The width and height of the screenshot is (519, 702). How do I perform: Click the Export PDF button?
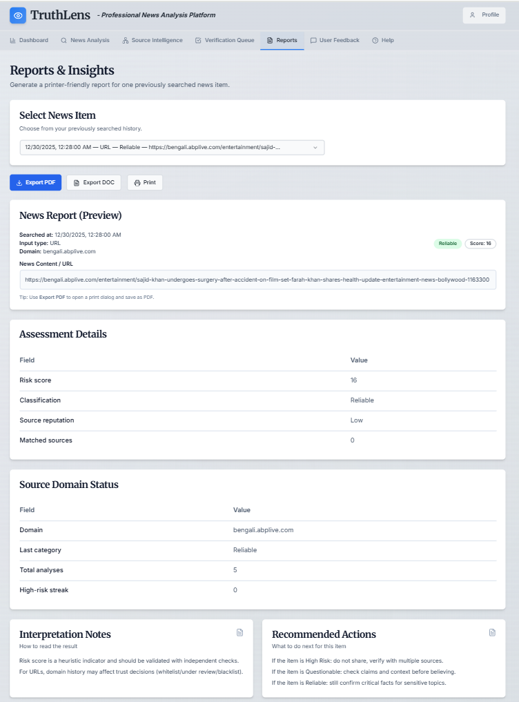[x=35, y=183]
